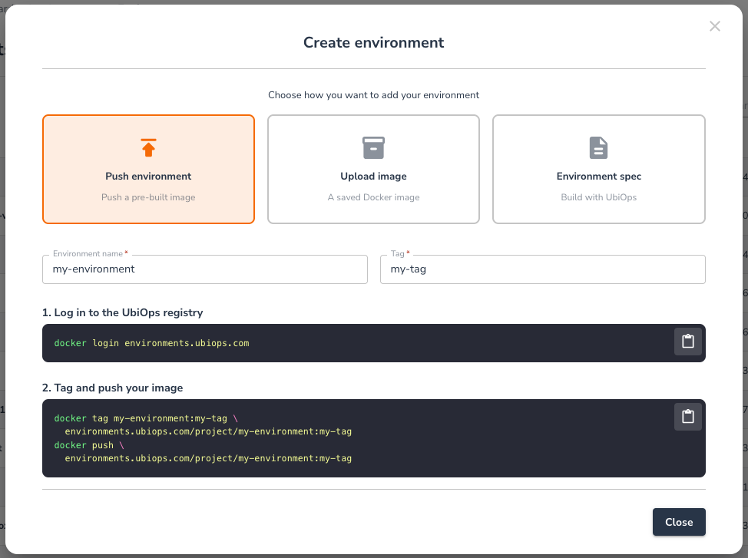Screen dimensions: 748x558
Task: Click the docker push command line
Action: pos(89,445)
